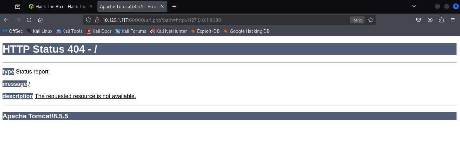The height and width of the screenshot is (147, 460).
Task: Close the Apache Tomcat error tab
Action: click(162, 6)
